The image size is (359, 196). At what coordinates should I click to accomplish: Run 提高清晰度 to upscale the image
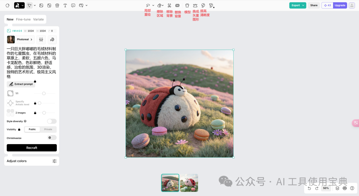click(x=203, y=5)
